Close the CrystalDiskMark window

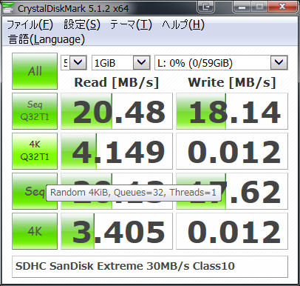tap(282, 7)
